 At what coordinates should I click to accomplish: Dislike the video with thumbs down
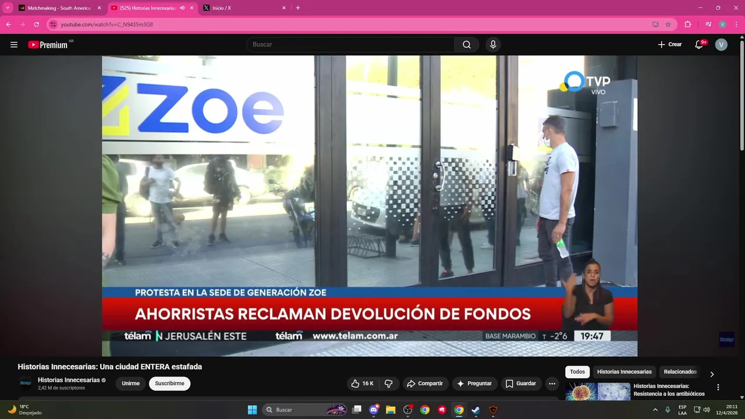[x=388, y=384]
